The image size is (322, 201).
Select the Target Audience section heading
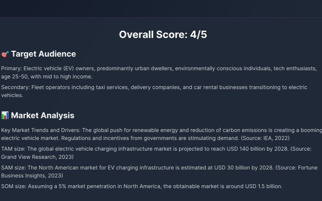pos(43,54)
